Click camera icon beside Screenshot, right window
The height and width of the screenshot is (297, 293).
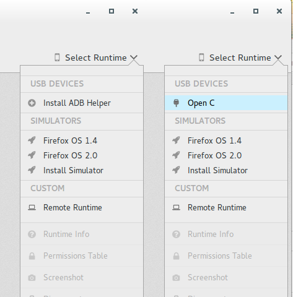point(176,278)
